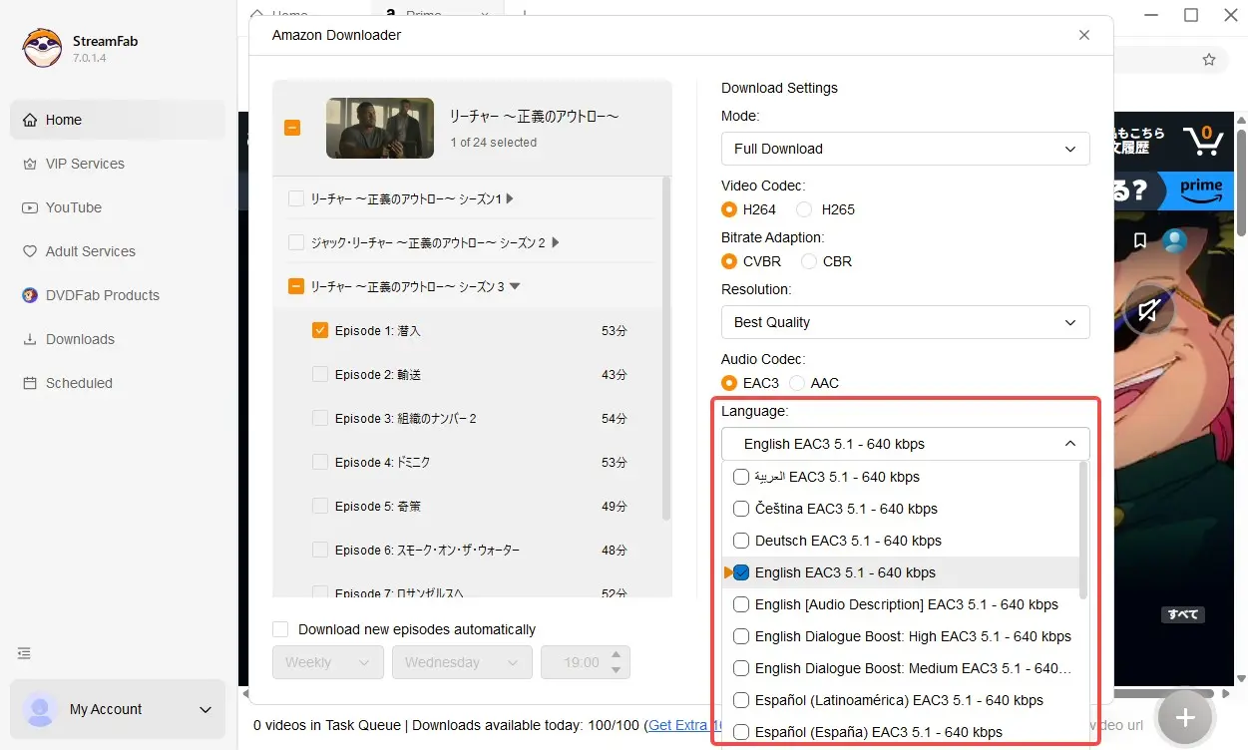
Task: Click the round plus add button
Action: pyautogui.click(x=1185, y=716)
